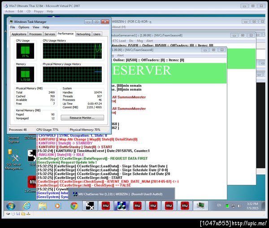269x228 pixels.
Task: Open Virtual PC CD menu
Action: 29,11
